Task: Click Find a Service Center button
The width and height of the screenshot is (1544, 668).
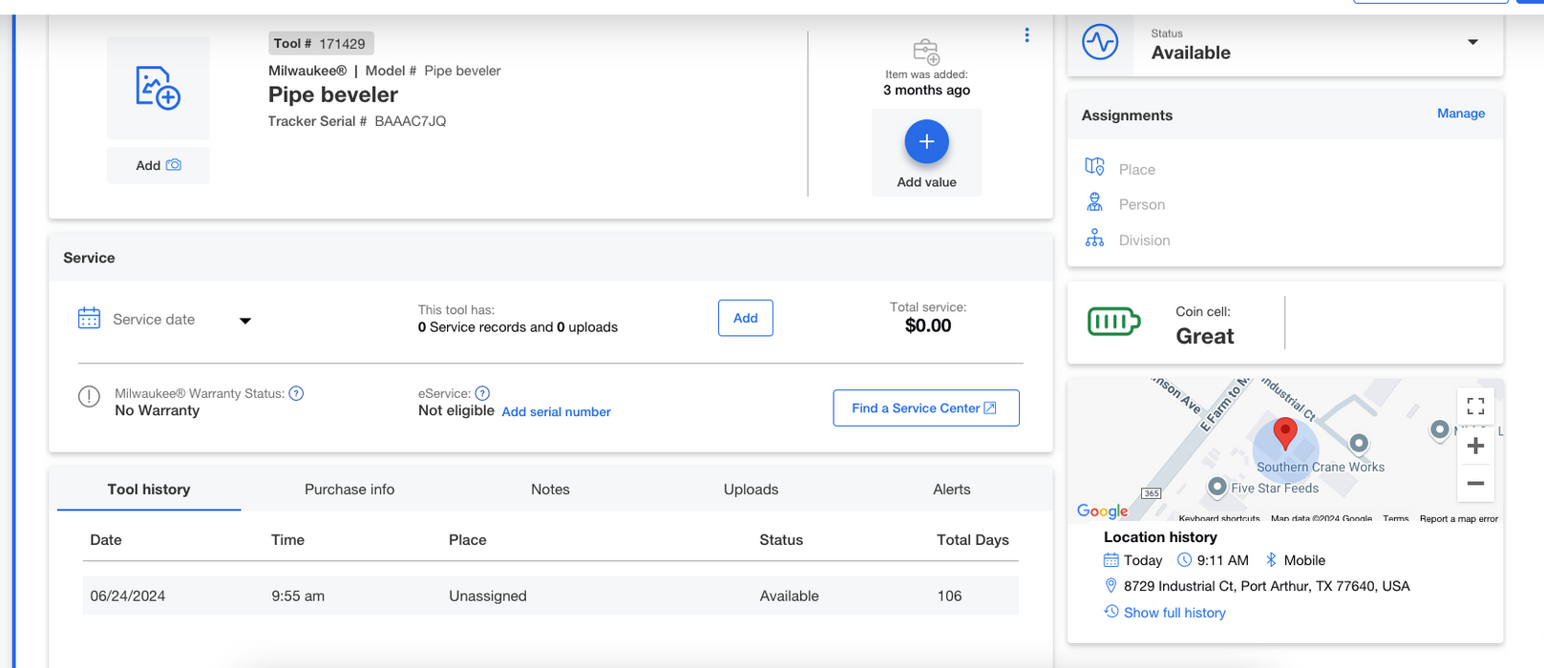Action: [x=925, y=408]
